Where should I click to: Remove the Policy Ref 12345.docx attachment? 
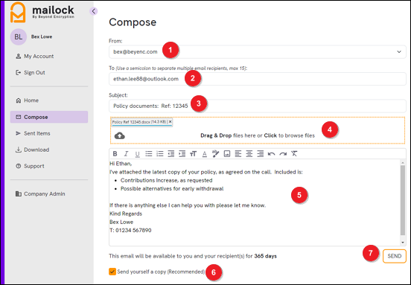point(170,122)
